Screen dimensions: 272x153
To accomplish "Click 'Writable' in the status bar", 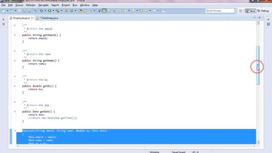I will pos(154,152).
